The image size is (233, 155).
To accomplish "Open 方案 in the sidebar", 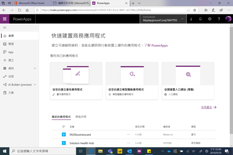I will (19, 93).
